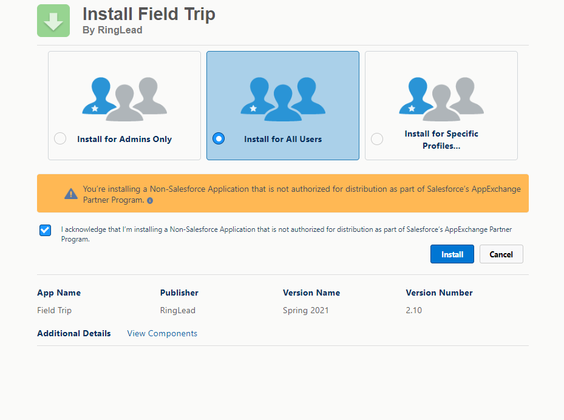Select the Install for All Users radio

(219, 138)
